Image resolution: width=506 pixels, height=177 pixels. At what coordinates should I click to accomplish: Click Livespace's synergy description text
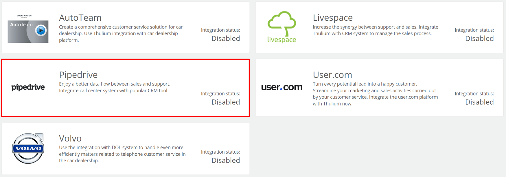tap(376, 30)
